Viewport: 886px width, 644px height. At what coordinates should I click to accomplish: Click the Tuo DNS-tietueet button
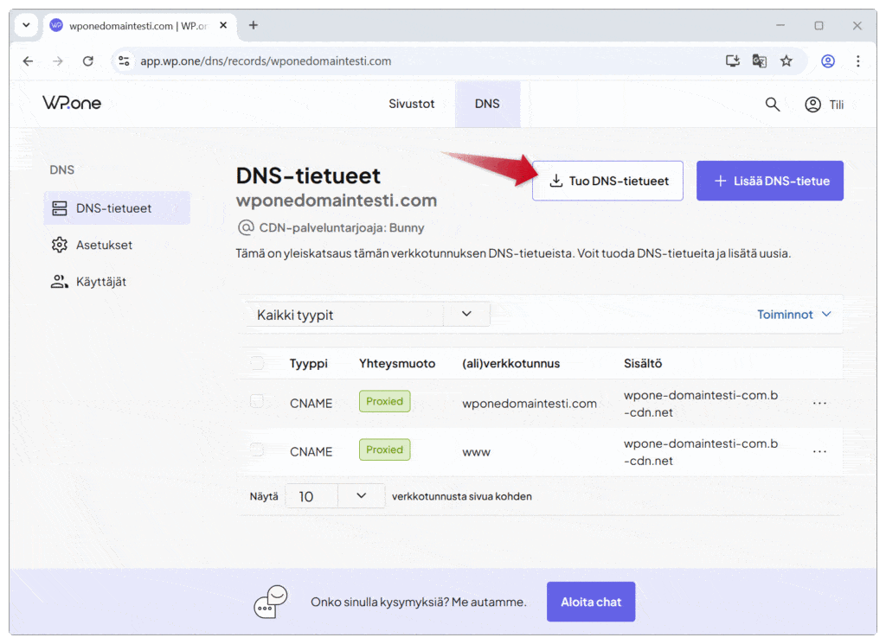[607, 181]
